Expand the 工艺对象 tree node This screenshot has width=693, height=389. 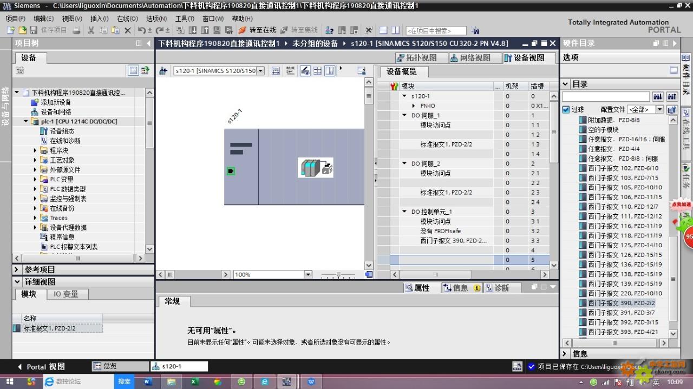click(x=36, y=160)
